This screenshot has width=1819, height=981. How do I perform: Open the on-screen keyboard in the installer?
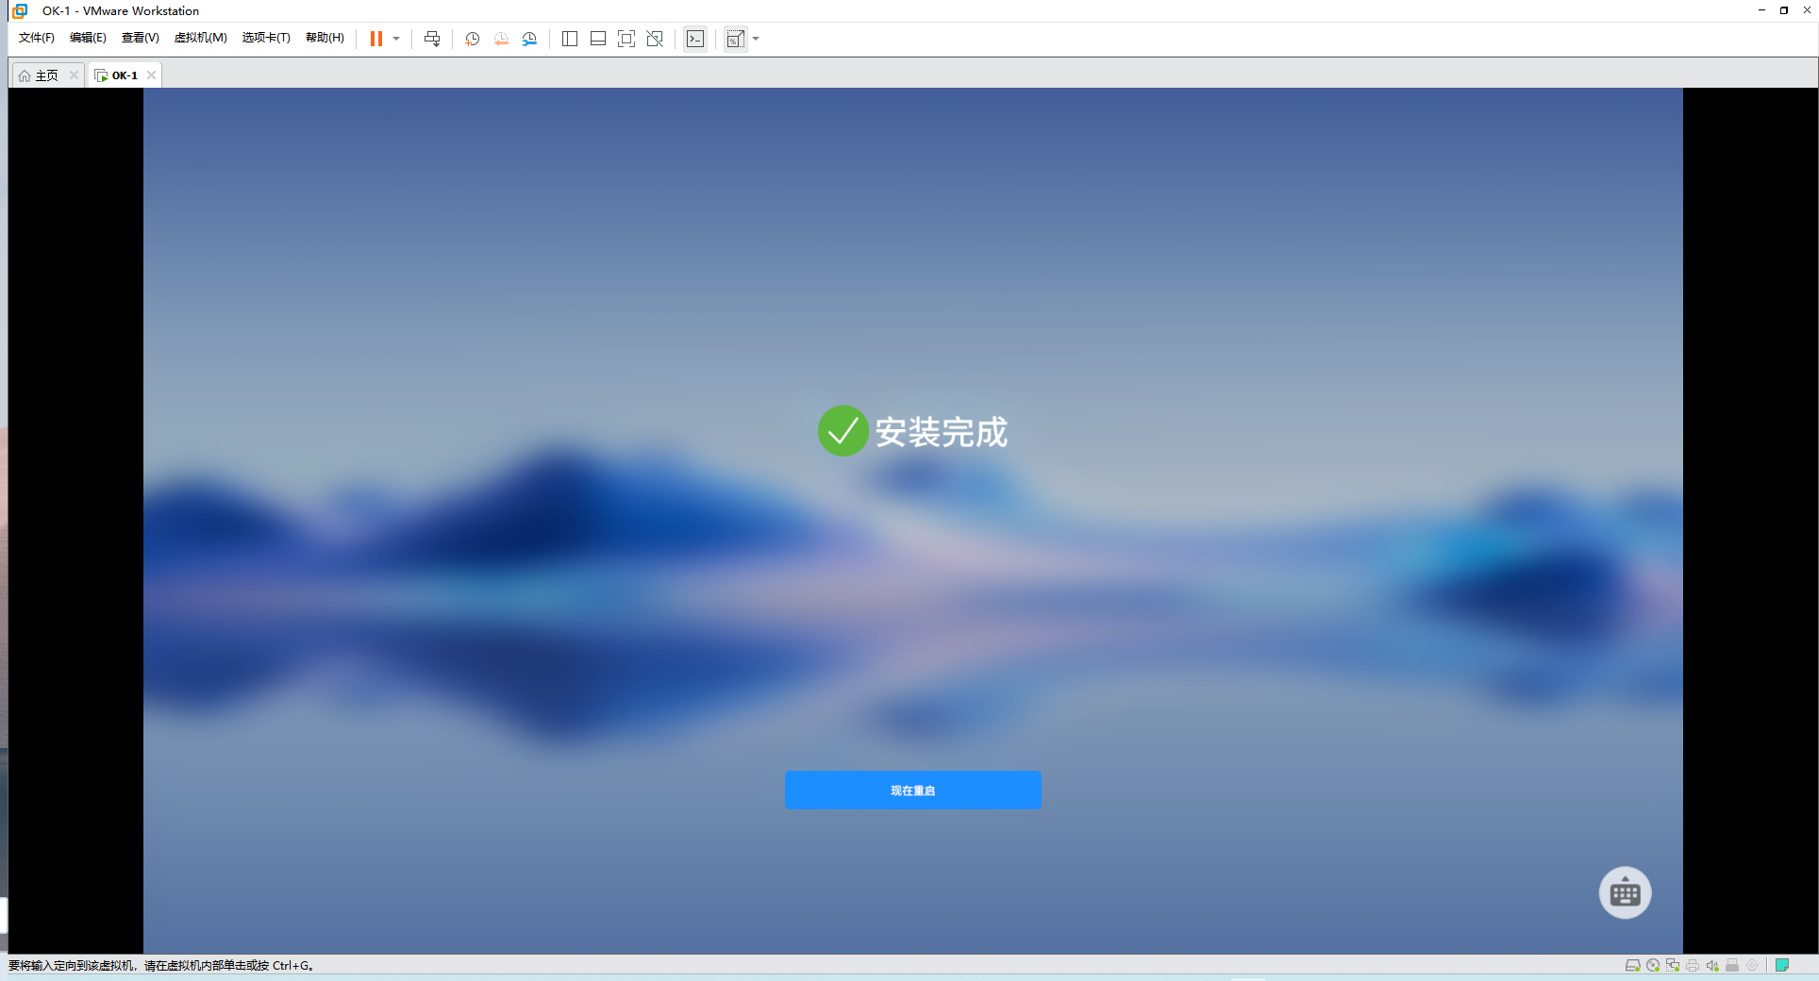(x=1625, y=892)
